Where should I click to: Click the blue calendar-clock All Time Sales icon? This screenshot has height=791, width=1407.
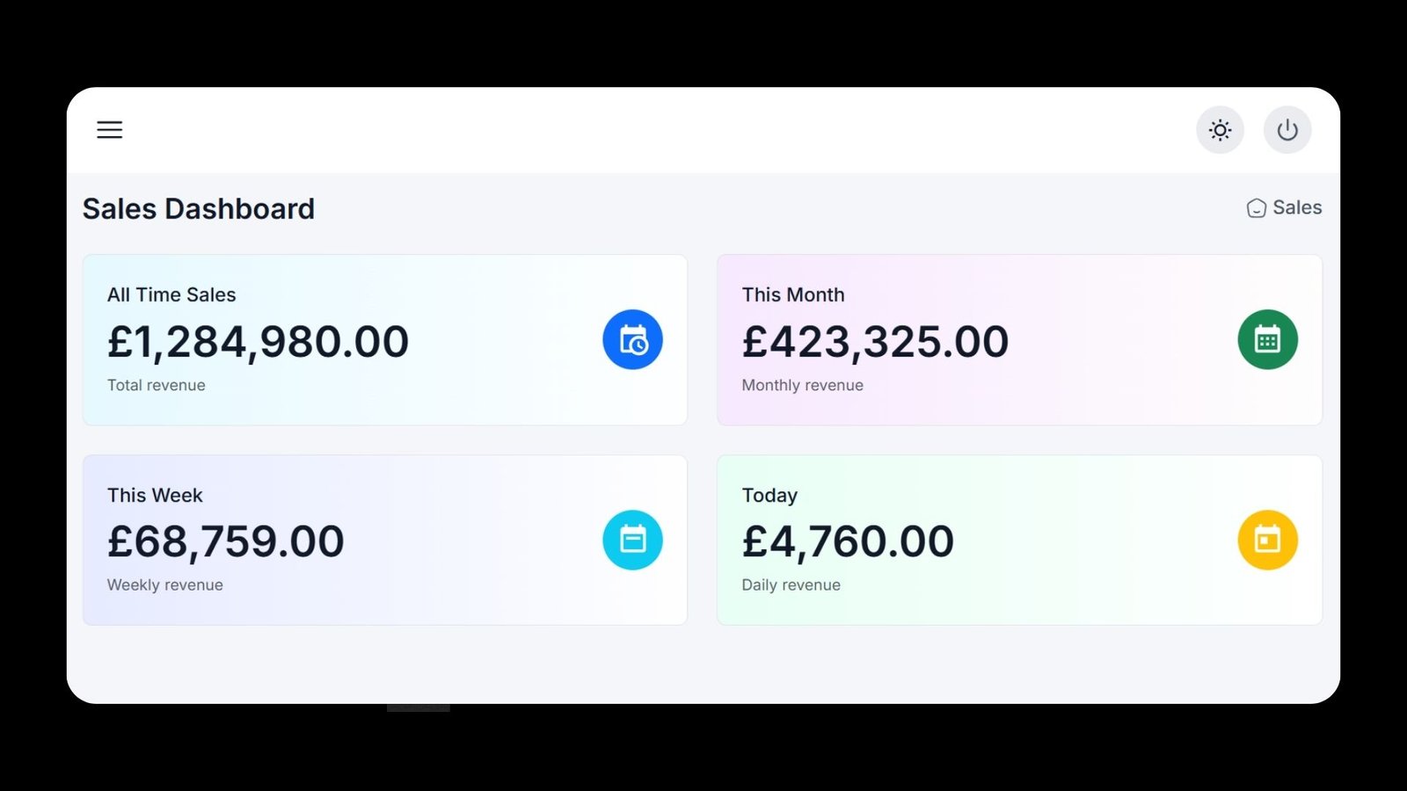click(x=632, y=340)
